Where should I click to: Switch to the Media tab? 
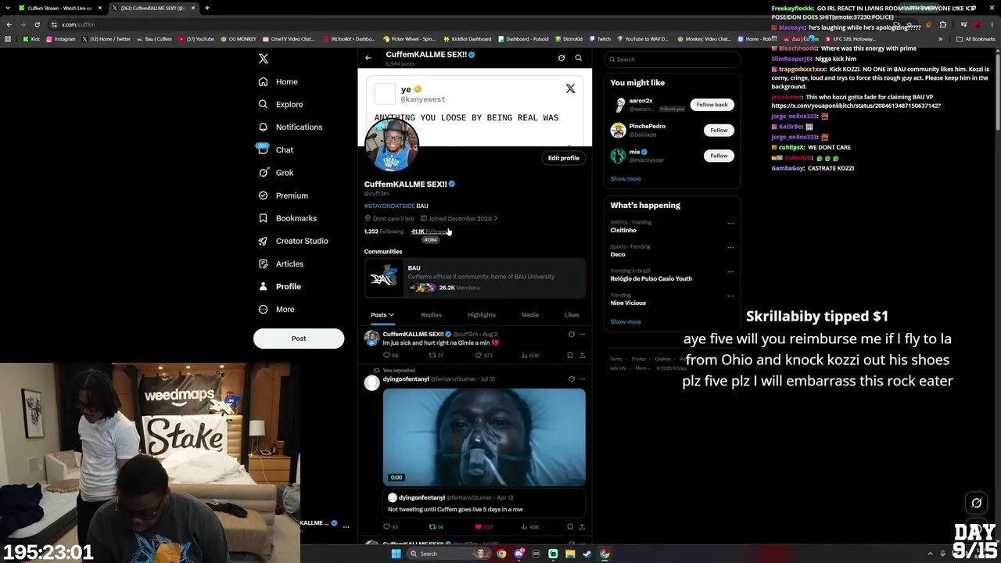pyautogui.click(x=530, y=315)
